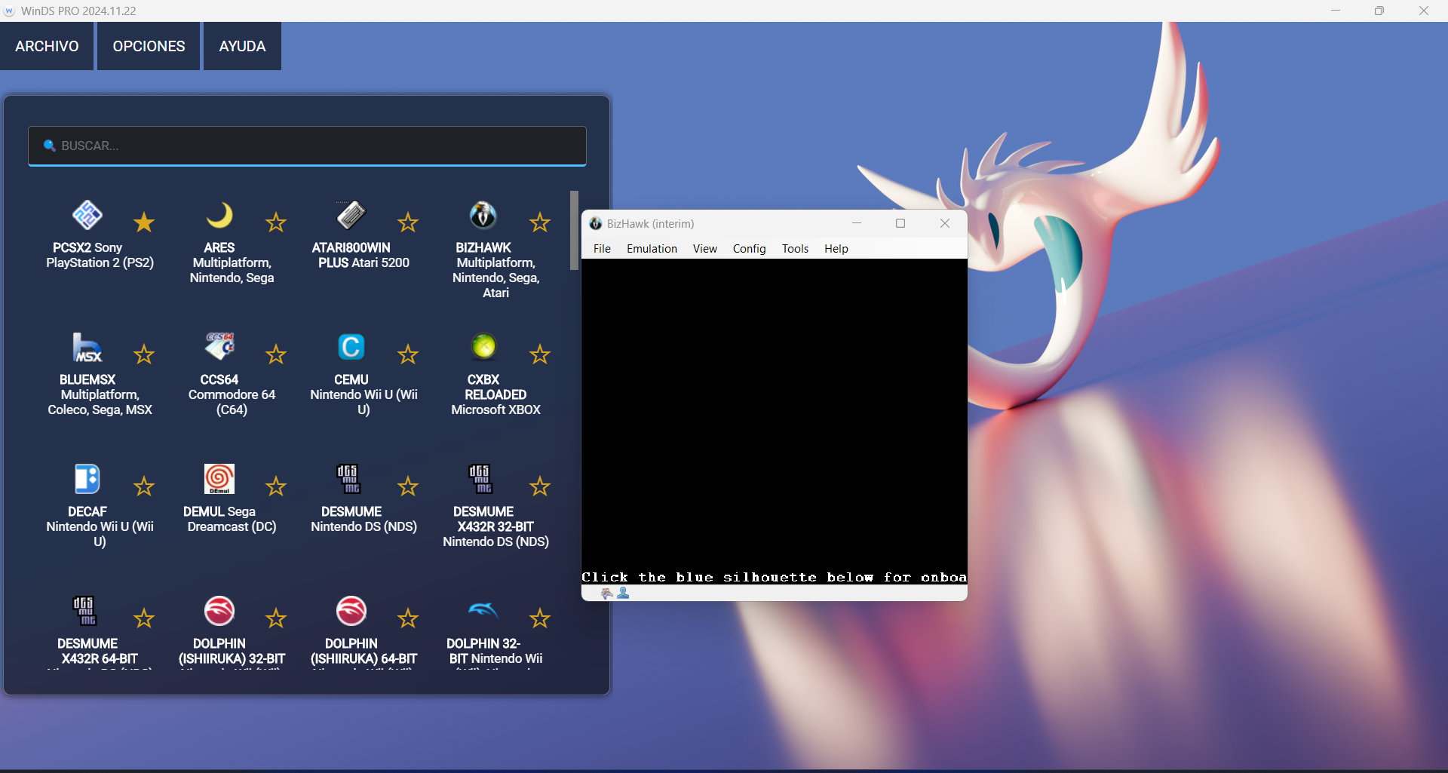Click the BUSCAR search field
The height and width of the screenshot is (773, 1448).
tap(307, 146)
